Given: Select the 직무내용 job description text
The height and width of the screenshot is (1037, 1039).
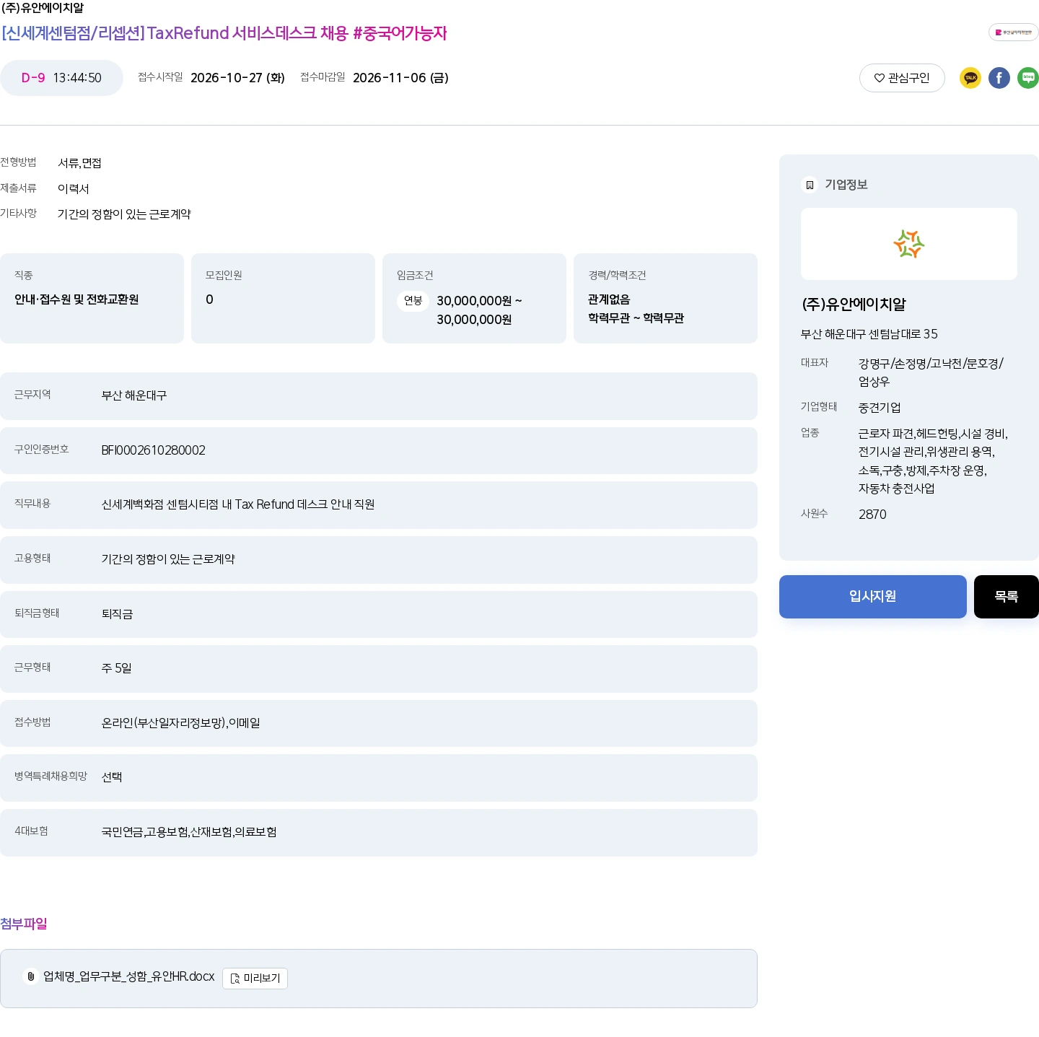Looking at the screenshot, I should pyautogui.click(x=238, y=504).
